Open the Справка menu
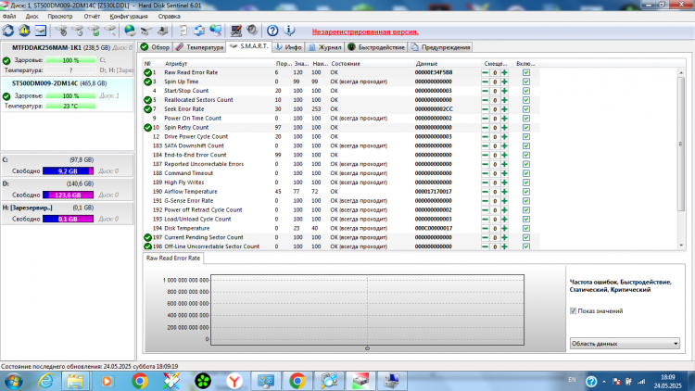The width and height of the screenshot is (695, 391). coord(169,17)
